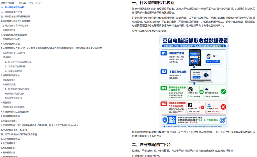Jump to 四，关于发视频的常见思路和注意事项
The image size is (257, 157).
[x=19, y=134]
